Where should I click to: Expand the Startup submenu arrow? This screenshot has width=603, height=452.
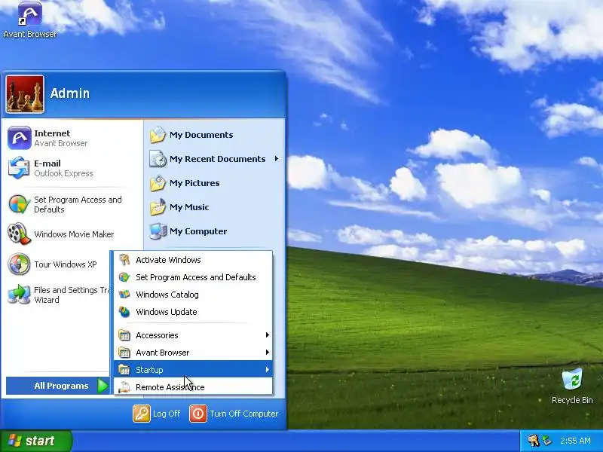coord(268,370)
